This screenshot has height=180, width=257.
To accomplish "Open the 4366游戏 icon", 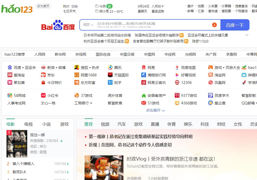I will 177,103.
